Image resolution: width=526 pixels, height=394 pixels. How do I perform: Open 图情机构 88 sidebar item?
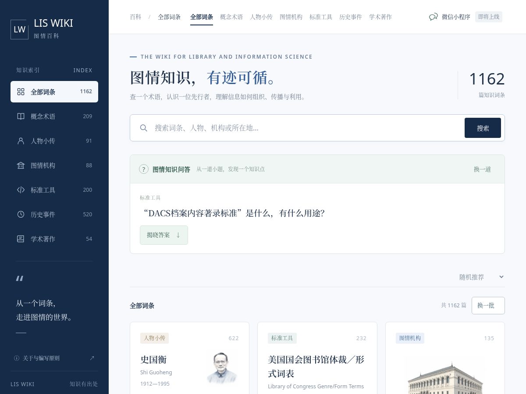pyautogui.click(x=54, y=165)
